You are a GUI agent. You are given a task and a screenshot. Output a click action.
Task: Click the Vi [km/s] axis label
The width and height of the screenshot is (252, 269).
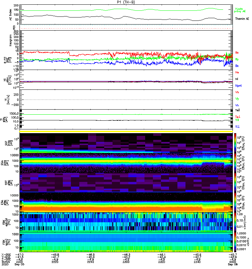(6, 100)
